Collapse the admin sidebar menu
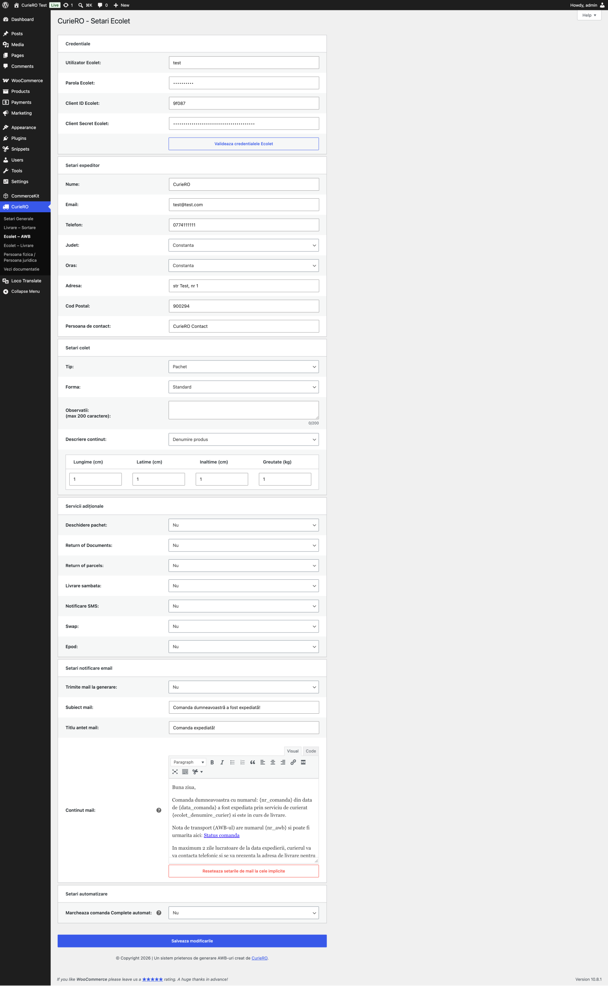This screenshot has width=608, height=986. pos(25,292)
